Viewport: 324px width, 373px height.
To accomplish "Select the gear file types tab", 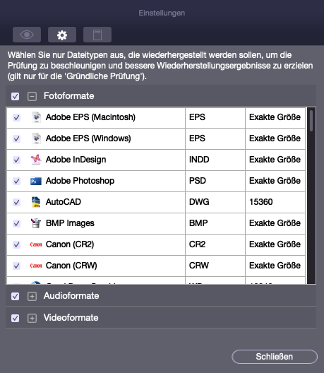I will click(62, 35).
